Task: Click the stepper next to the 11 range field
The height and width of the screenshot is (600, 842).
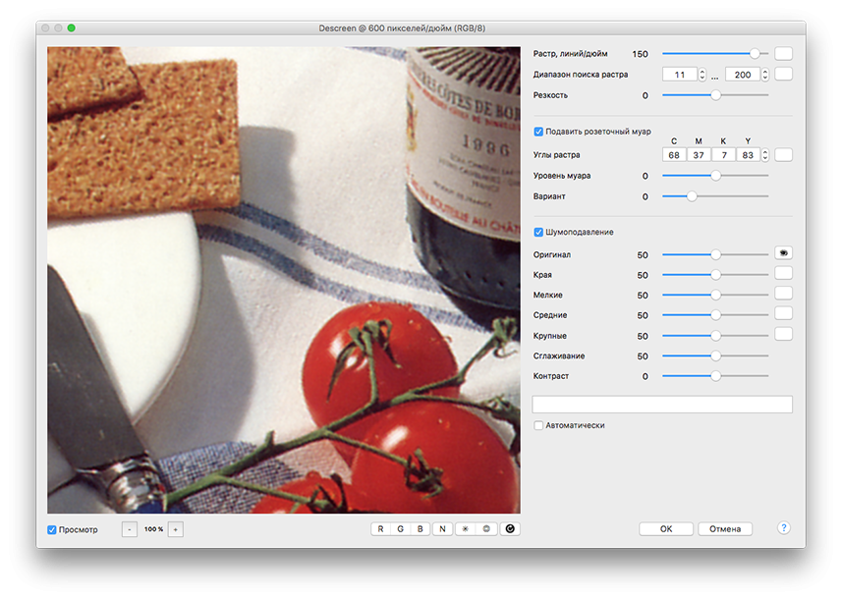Action: pos(702,75)
